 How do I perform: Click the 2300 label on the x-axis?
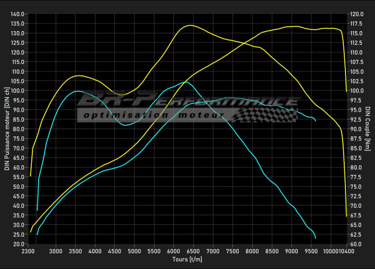[31, 251]
